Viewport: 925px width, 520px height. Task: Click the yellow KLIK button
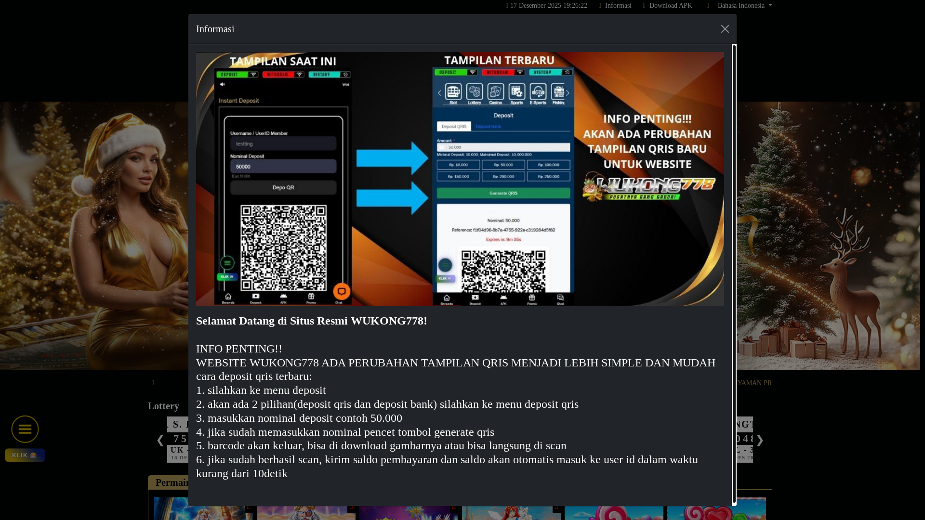click(25, 455)
